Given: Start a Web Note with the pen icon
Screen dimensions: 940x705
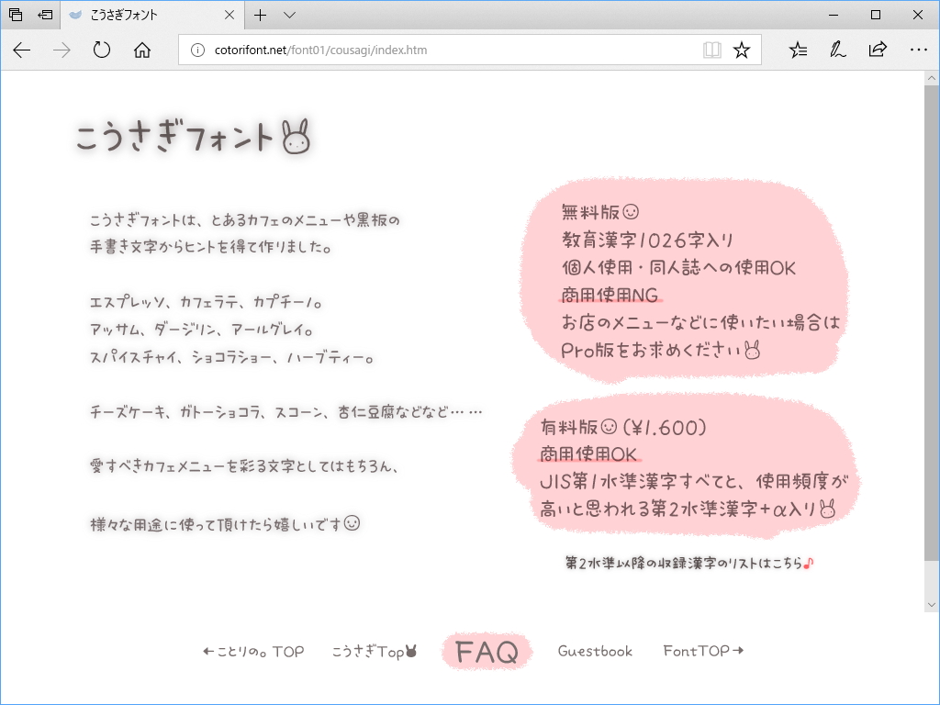Looking at the screenshot, I should [836, 50].
